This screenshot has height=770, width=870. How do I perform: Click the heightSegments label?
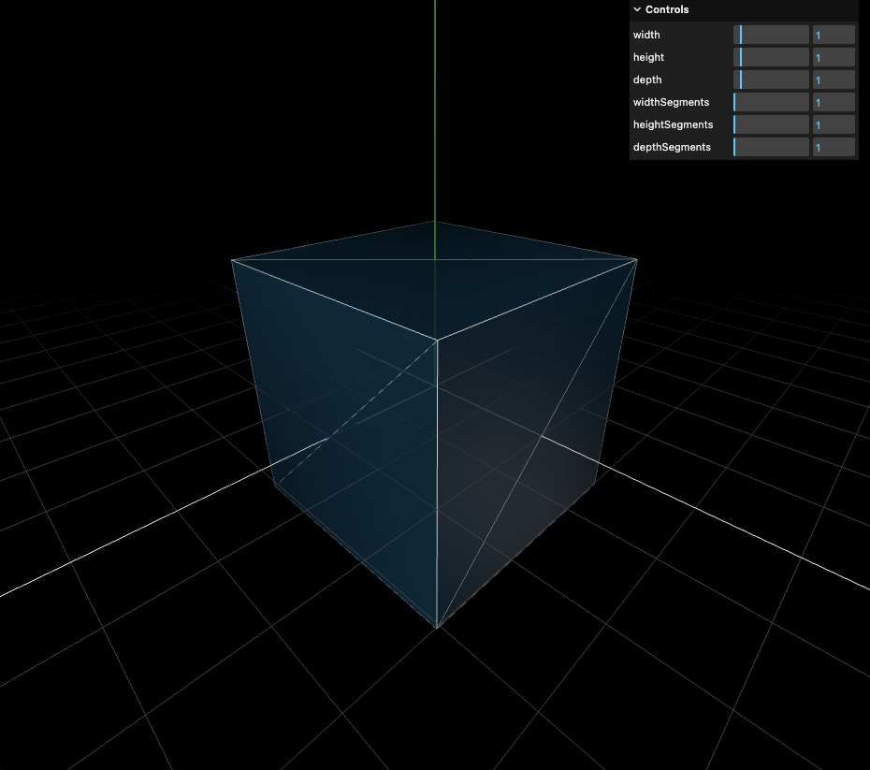coord(673,124)
